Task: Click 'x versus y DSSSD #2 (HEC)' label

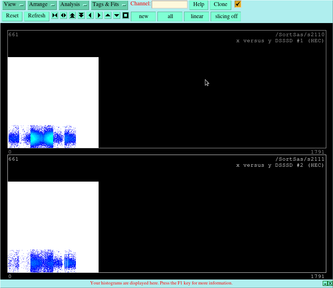Action: (280, 165)
